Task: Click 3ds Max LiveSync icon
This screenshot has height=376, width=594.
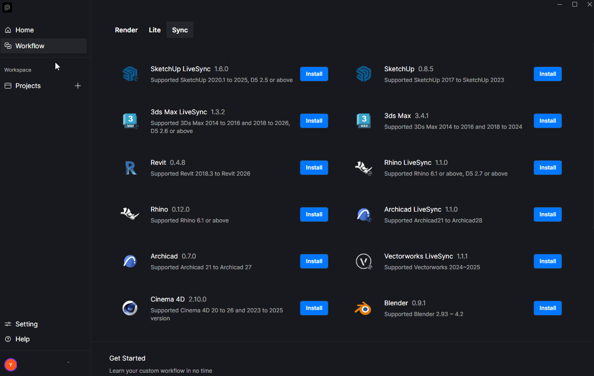Action: click(x=130, y=121)
